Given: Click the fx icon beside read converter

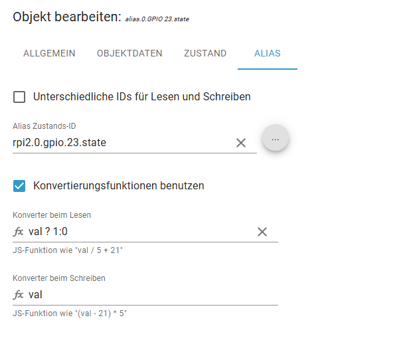Looking at the screenshot, I should click(18, 232).
